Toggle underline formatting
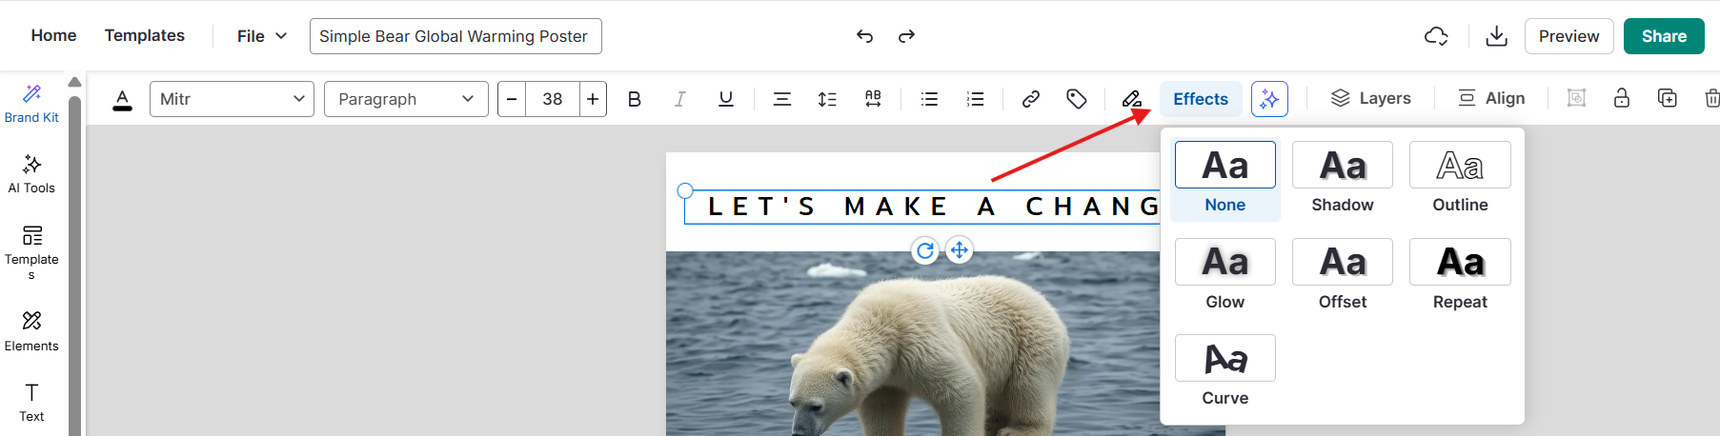This screenshot has width=1720, height=436. (725, 99)
